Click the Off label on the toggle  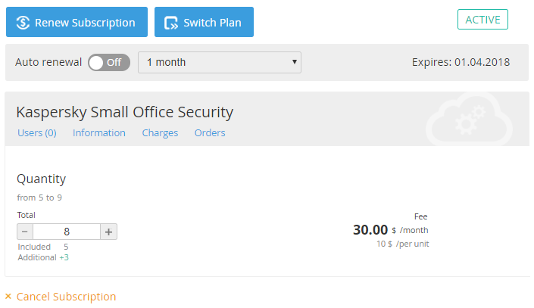[x=114, y=63]
